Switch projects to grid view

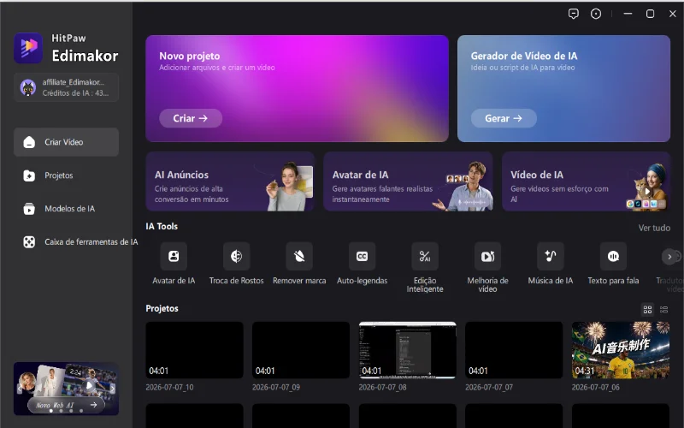click(647, 310)
